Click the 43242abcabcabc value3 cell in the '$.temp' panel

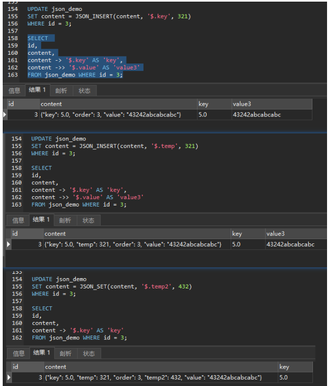click(296, 245)
